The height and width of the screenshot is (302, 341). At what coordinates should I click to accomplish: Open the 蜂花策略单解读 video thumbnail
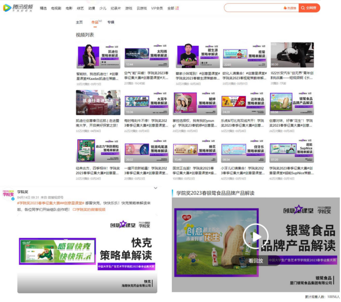(x=195, y=150)
